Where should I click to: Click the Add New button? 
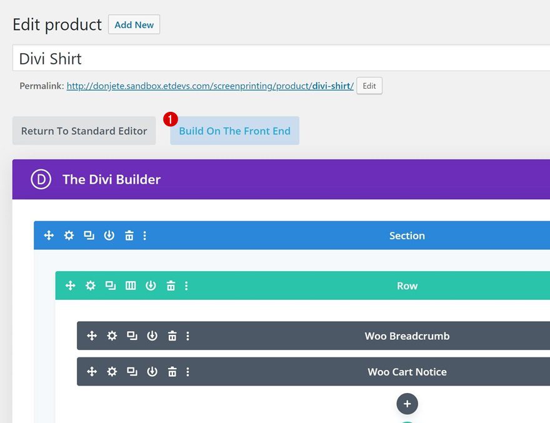(x=134, y=25)
